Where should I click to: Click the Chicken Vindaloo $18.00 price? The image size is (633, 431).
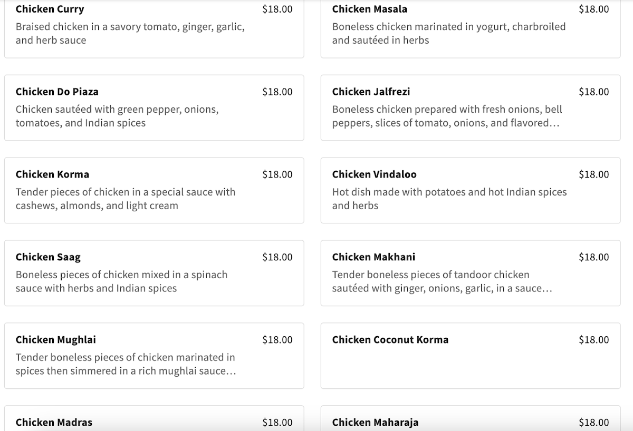tap(593, 174)
